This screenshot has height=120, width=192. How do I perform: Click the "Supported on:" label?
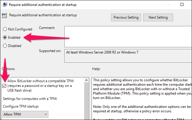[x=50, y=51]
